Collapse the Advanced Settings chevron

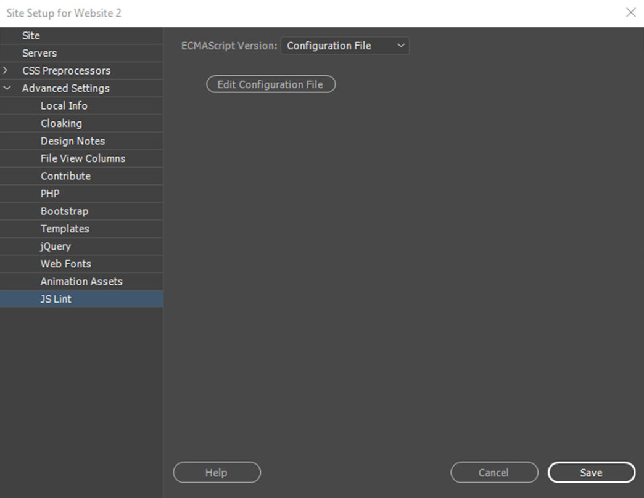[x=7, y=88]
